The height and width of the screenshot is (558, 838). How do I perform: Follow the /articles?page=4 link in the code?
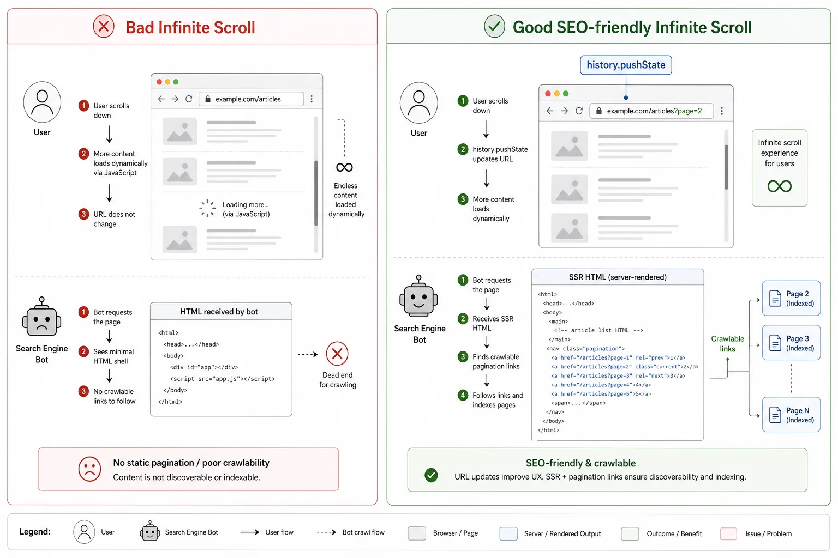(x=601, y=385)
